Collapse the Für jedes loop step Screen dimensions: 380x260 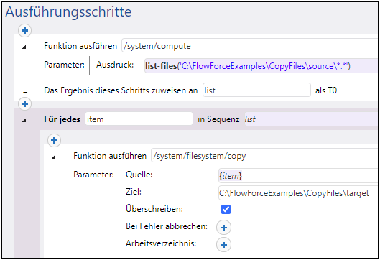click(x=24, y=120)
